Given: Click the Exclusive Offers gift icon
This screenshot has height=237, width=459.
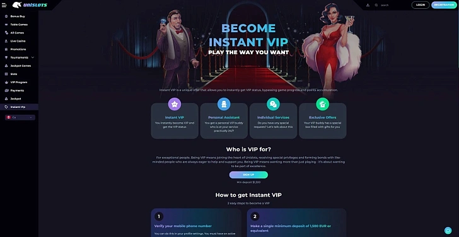Looking at the screenshot, I should pyautogui.click(x=323, y=104).
